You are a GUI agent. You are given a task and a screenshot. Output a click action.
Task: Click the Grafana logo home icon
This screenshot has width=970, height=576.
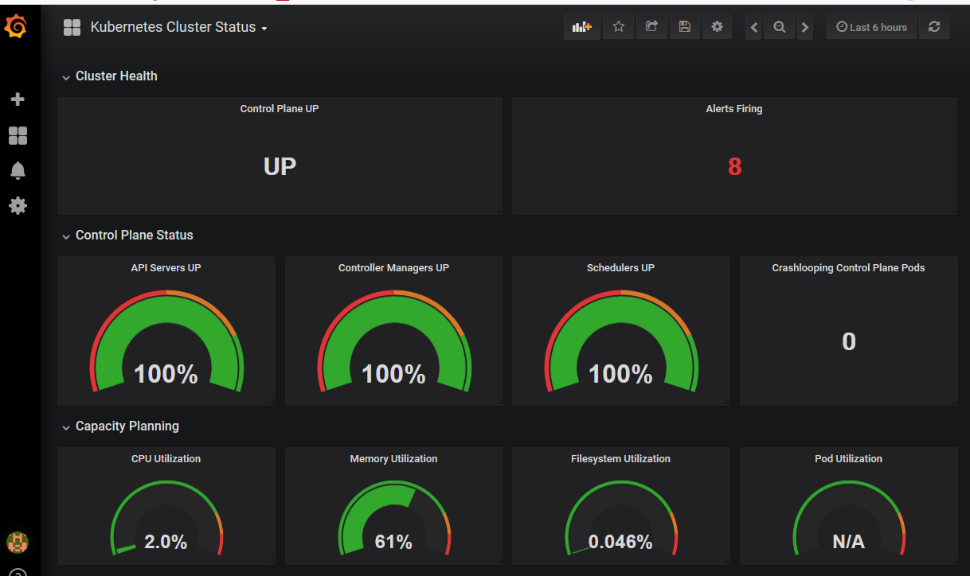pyautogui.click(x=17, y=27)
